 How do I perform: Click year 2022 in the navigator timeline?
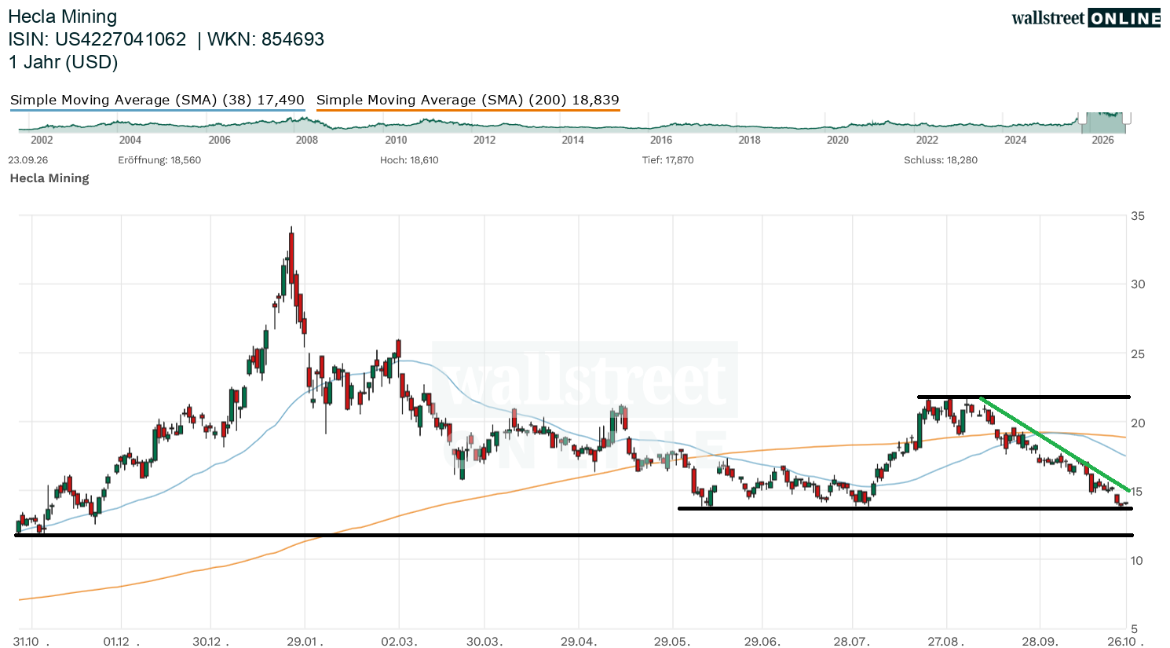tap(927, 140)
